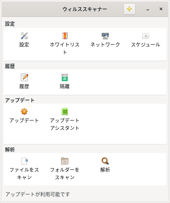The height and width of the screenshot is (203, 170).
Task: Launch the アップデートアシスタント green book icon
Action: tap(65, 112)
